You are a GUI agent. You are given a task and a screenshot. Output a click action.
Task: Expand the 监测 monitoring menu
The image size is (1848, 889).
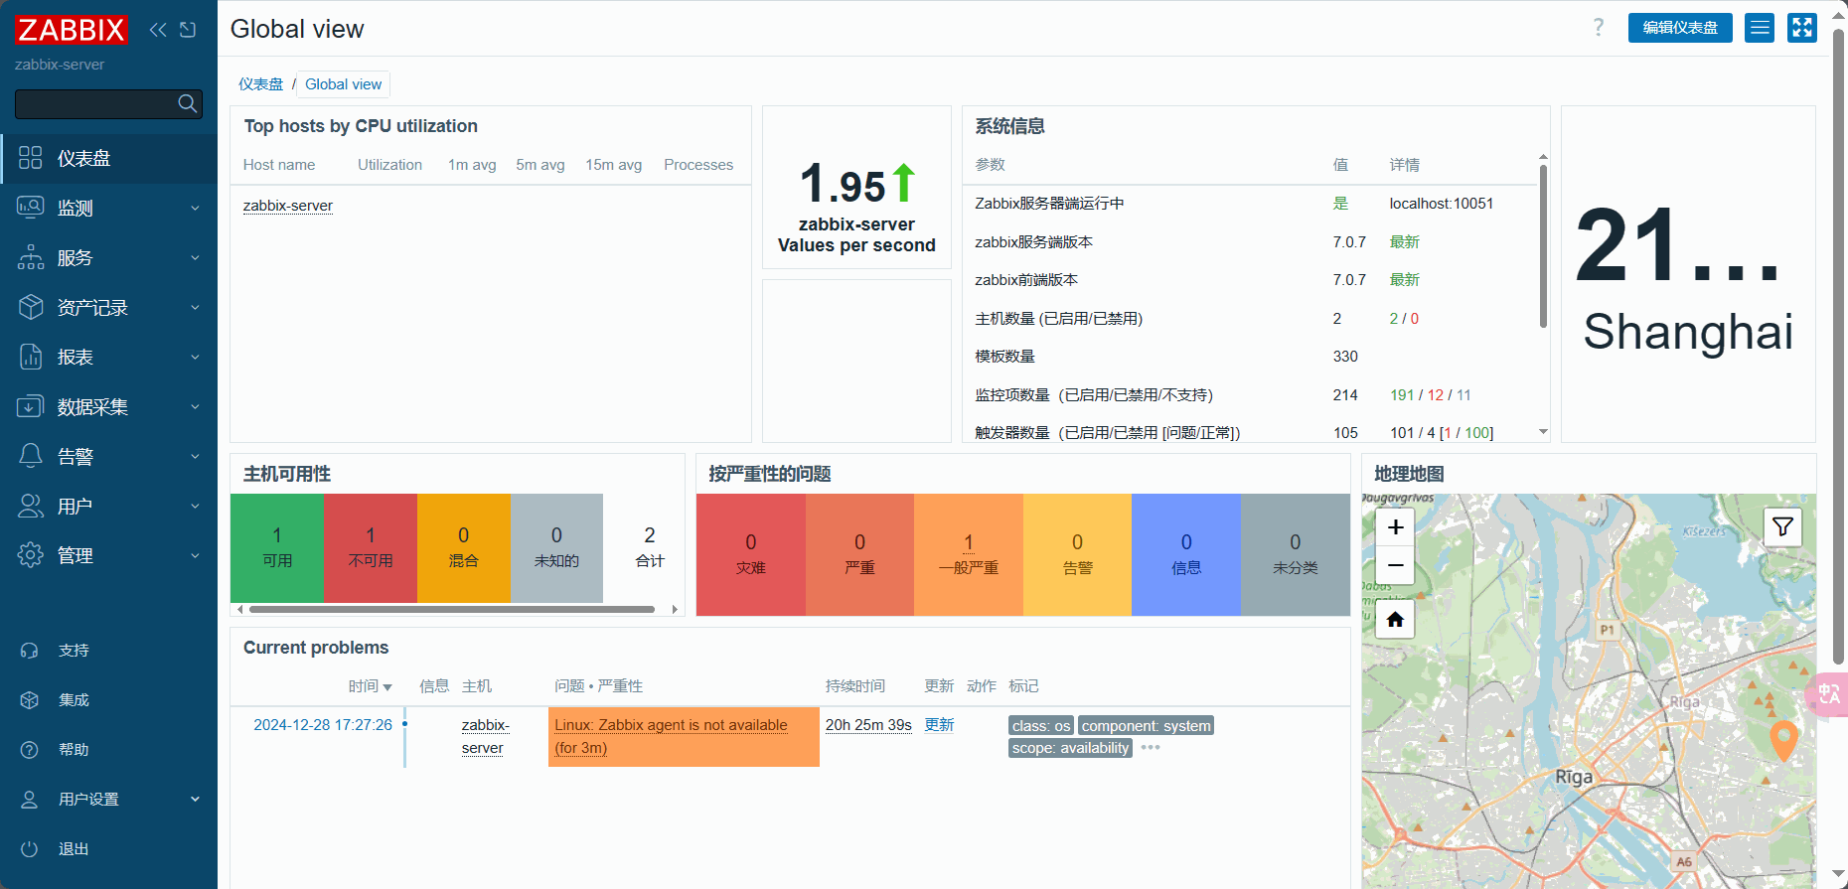click(x=108, y=208)
